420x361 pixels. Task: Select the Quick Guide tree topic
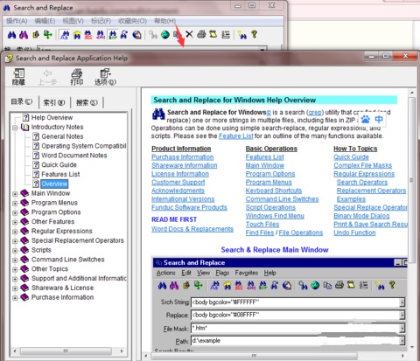click(x=59, y=165)
